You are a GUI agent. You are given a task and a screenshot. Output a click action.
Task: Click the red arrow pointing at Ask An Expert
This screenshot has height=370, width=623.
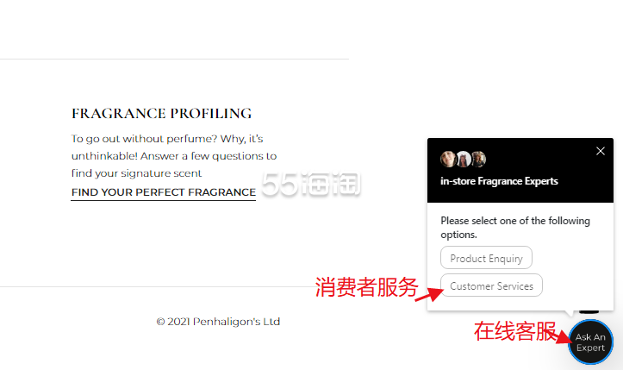click(x=564, y=336)
